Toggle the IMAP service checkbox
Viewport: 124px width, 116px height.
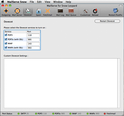(6, 43)
